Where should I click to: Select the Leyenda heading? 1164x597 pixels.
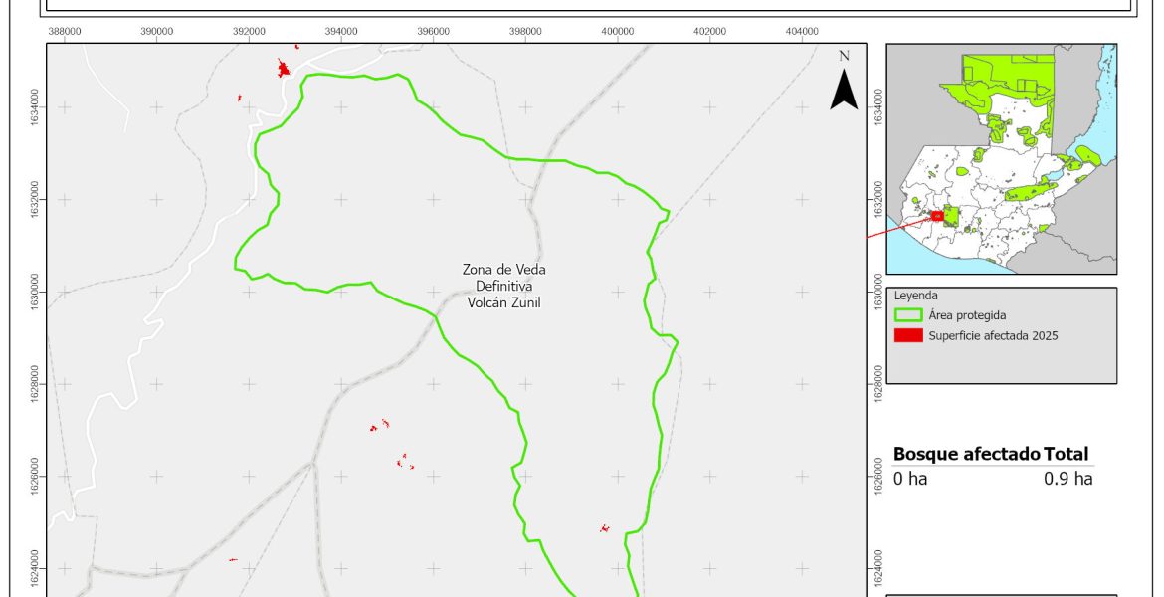click(915, 296)
